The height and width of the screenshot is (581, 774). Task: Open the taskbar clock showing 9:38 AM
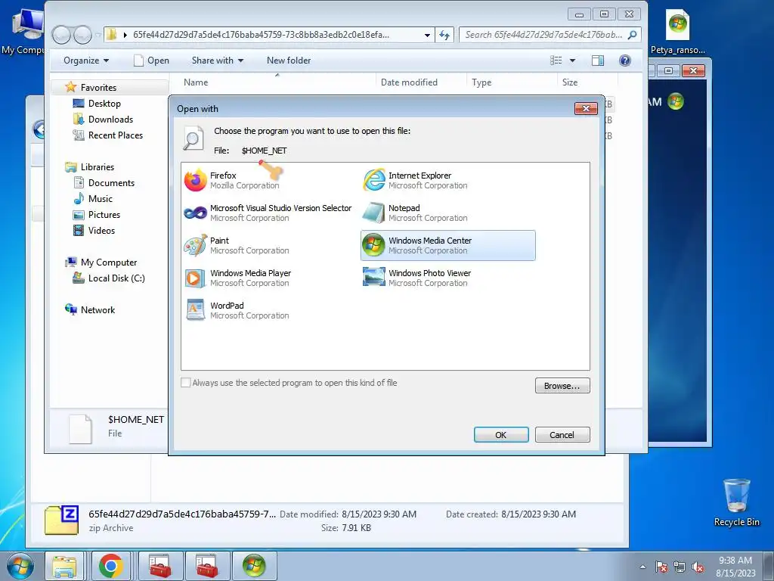point(735,567)
